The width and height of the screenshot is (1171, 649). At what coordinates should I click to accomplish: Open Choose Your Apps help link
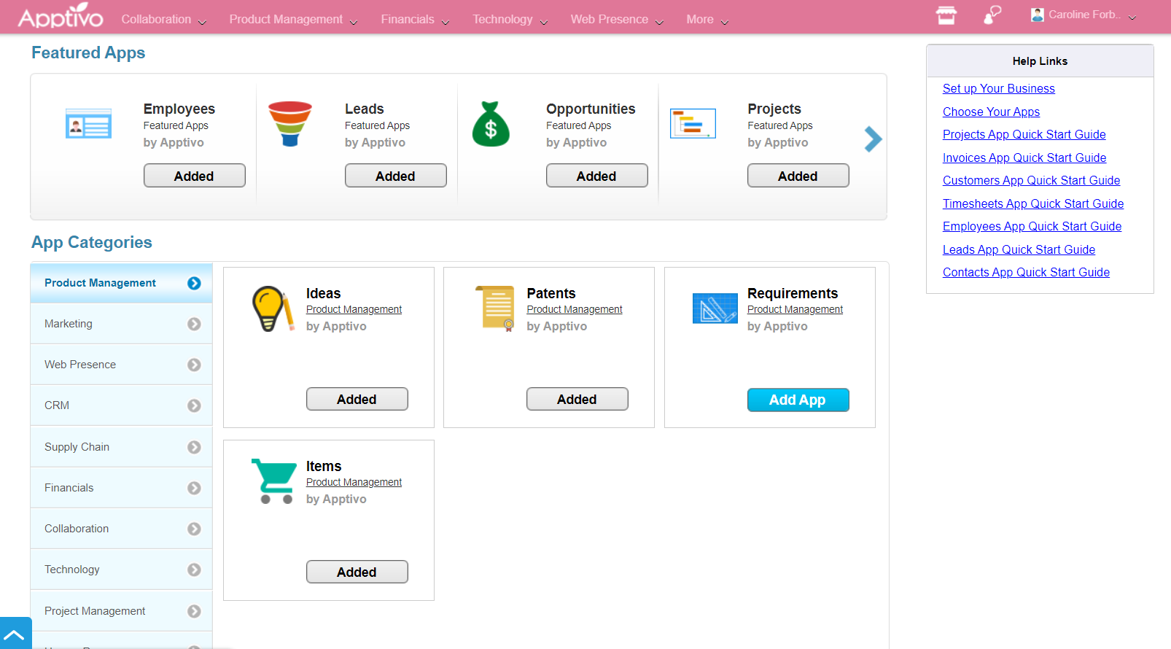click(x=991, y=112)
